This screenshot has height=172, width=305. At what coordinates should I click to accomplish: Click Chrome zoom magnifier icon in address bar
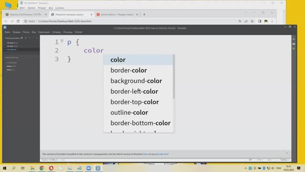(x=240, y=21)
